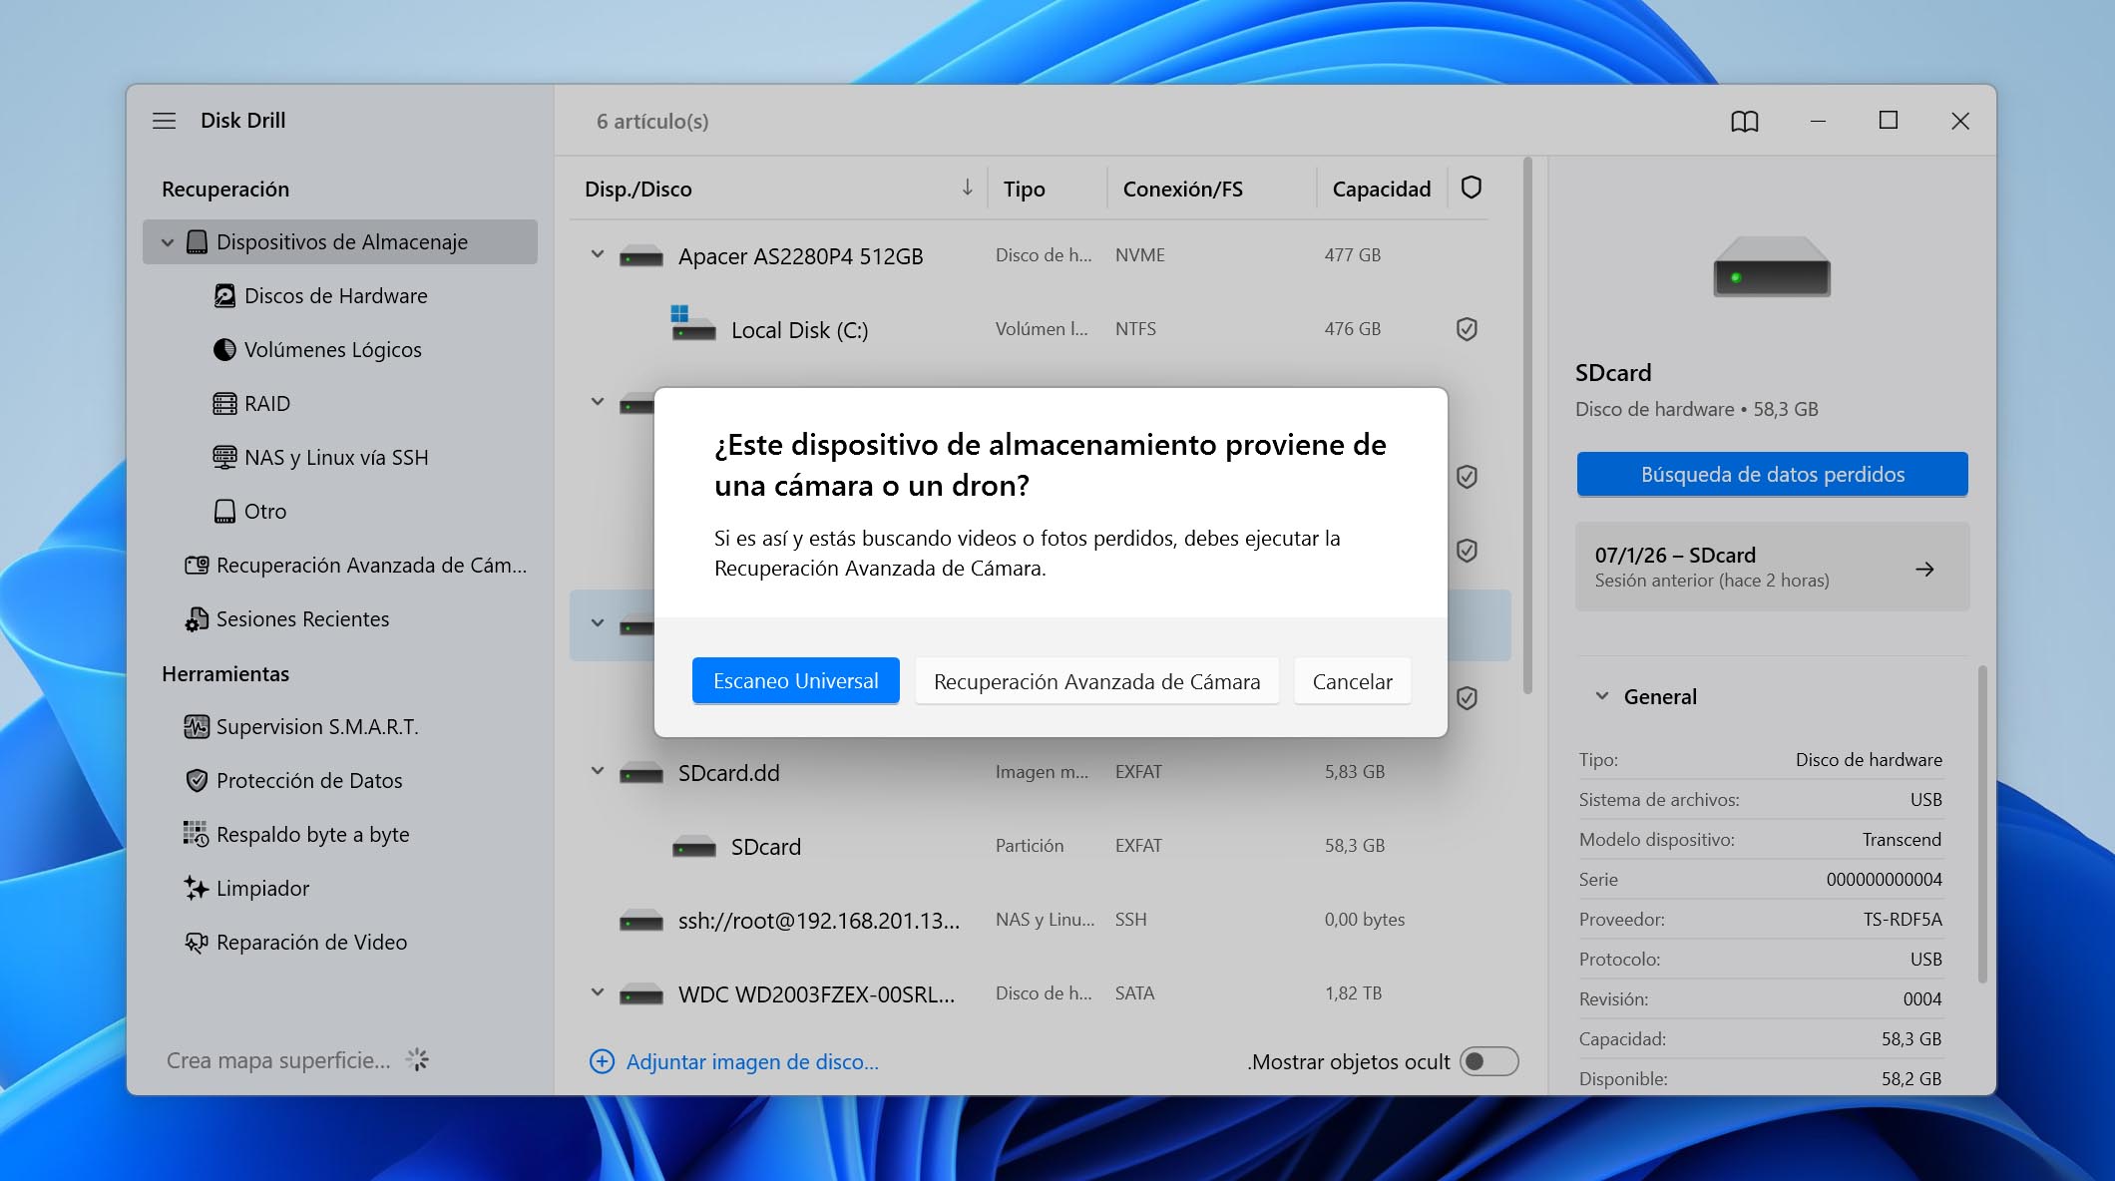2115x1181 pixels.
Task: Click the RAID sidebar icon
Action: click(x=225, y=404)
